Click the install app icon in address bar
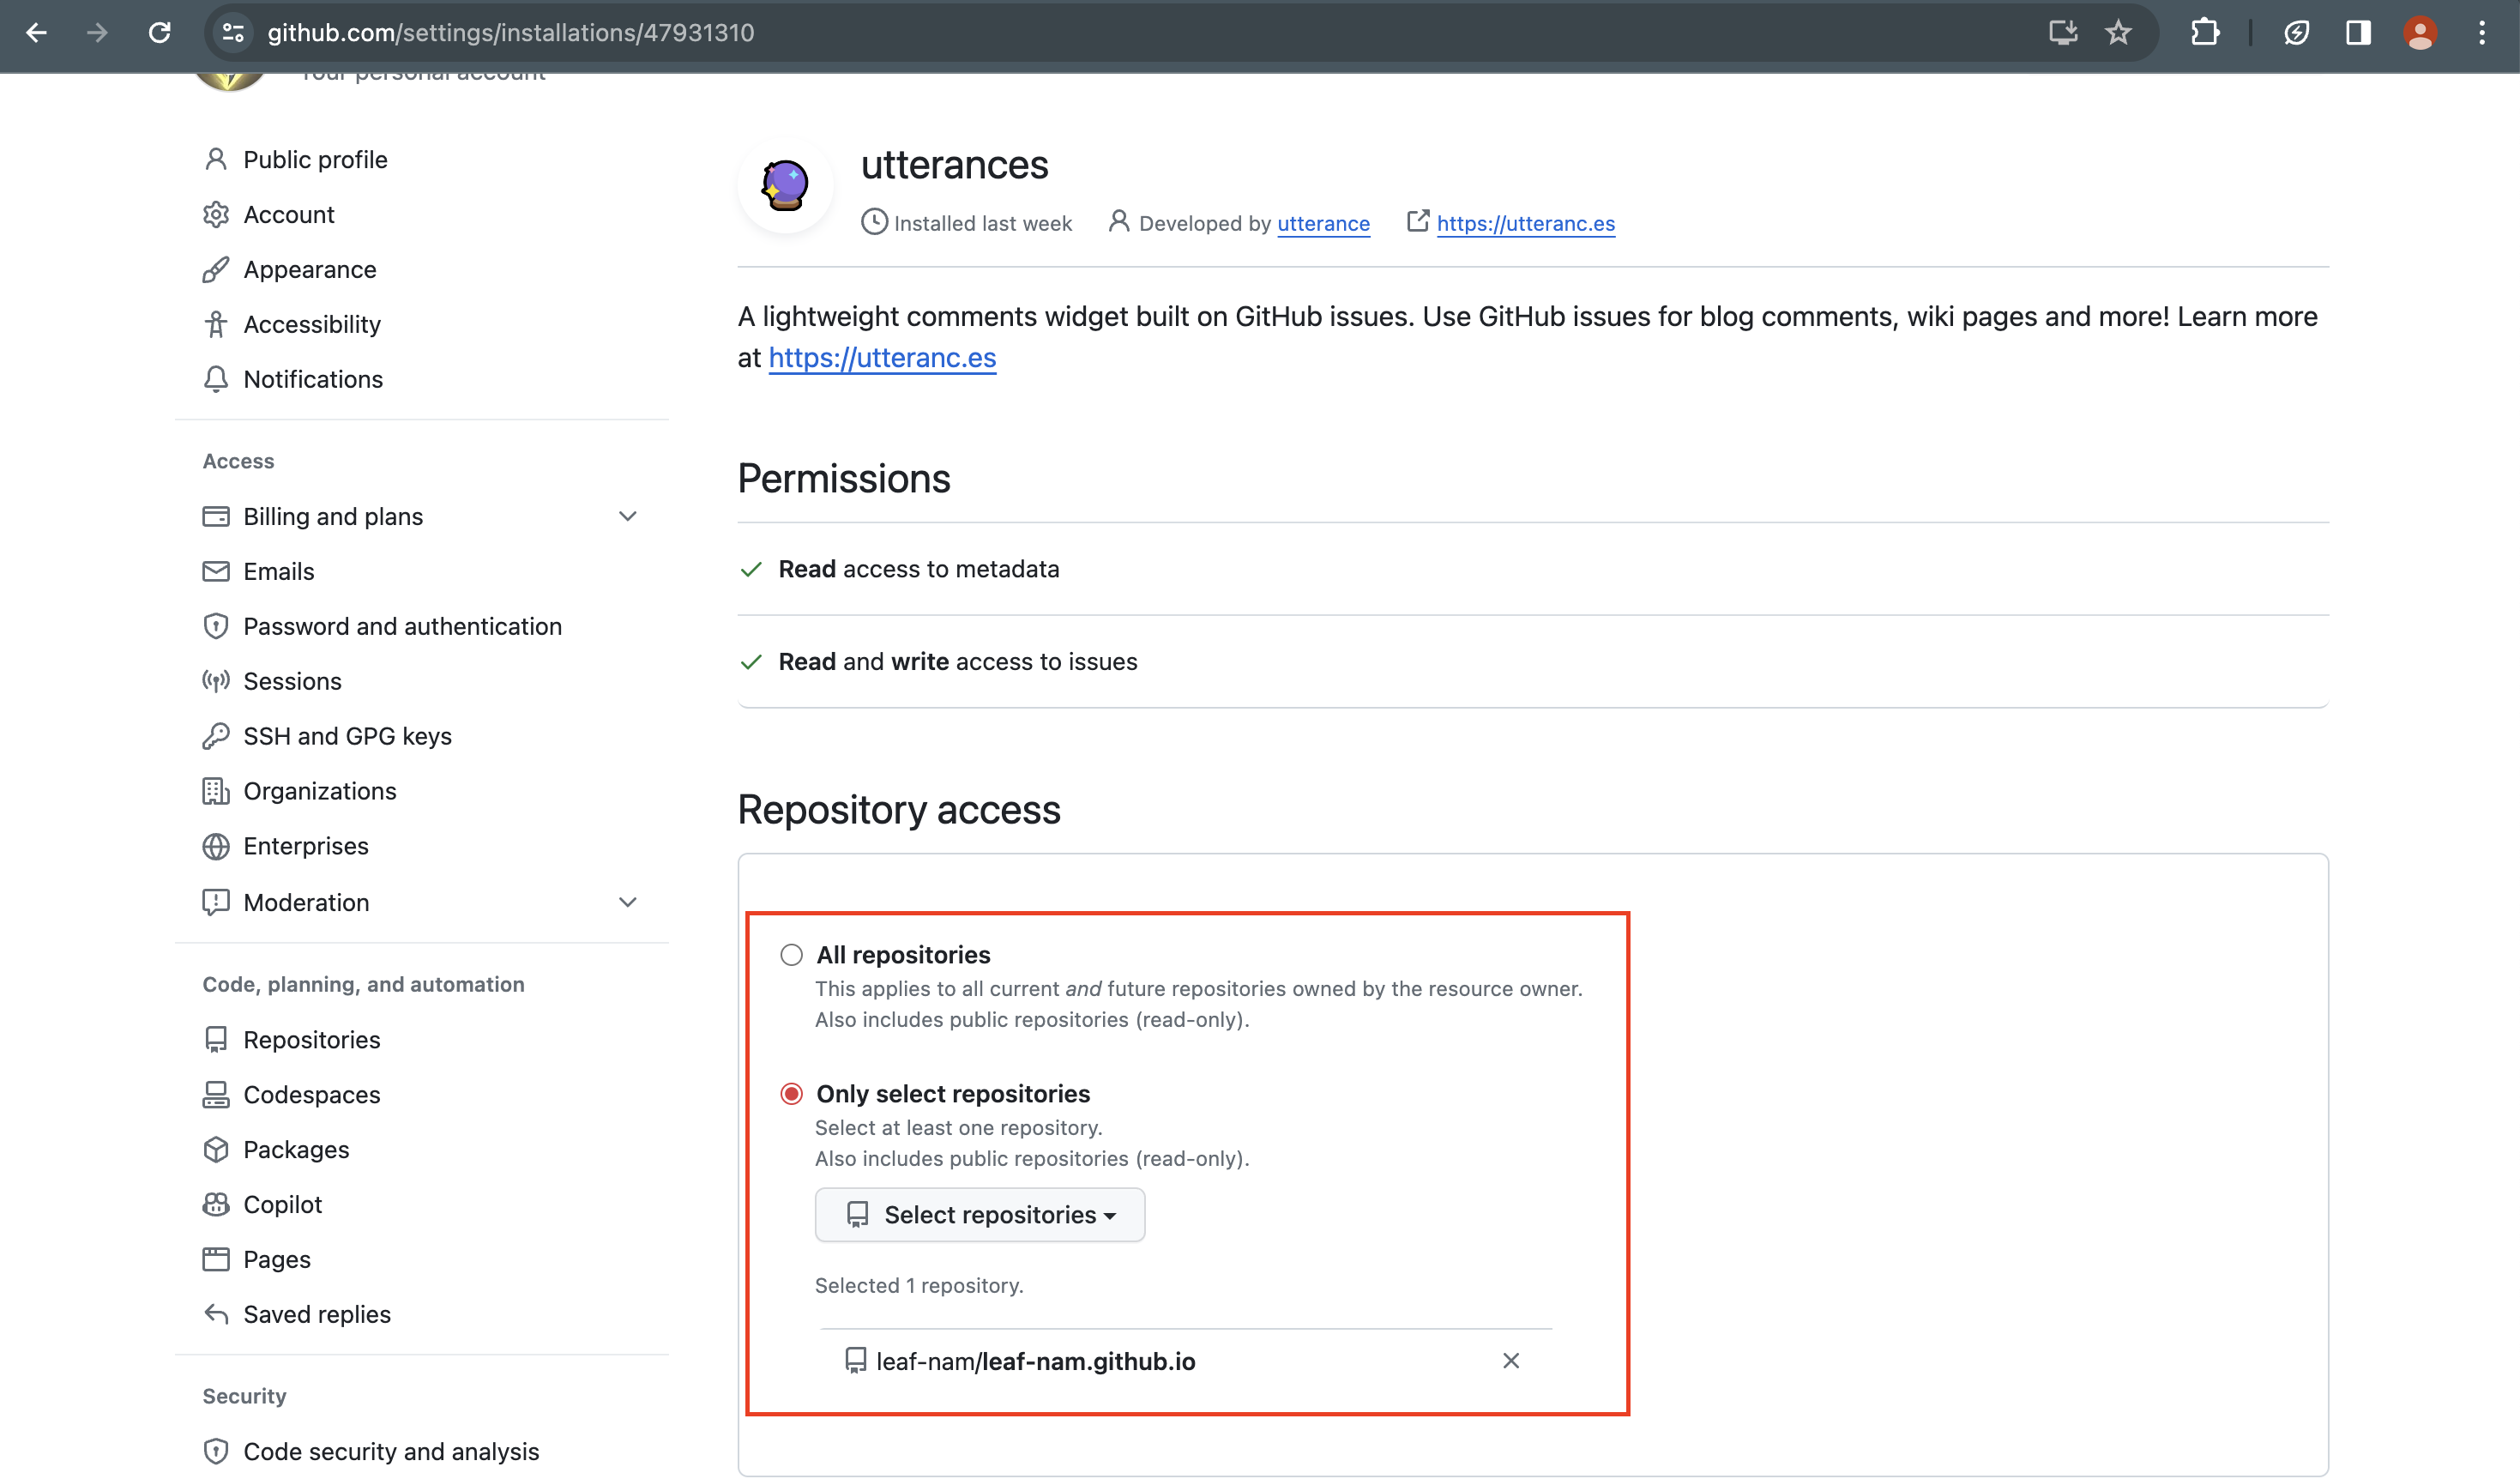This screenshot has width=2520, height=1479. coord(2062,33)
